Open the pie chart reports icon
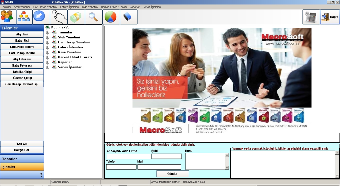Screen dimensions: 340x186 pyautogui.click(x=111, y=17)
